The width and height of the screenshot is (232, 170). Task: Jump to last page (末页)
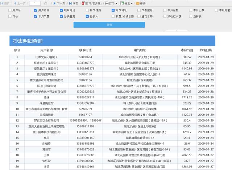click(x=74, y=3)
